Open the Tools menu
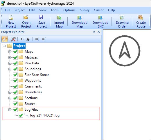The height and width of the screenshot is (140, 151). (x=55, y=10)
